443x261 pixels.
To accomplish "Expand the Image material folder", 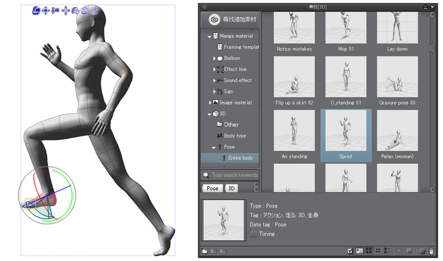I will pos(210,103).
